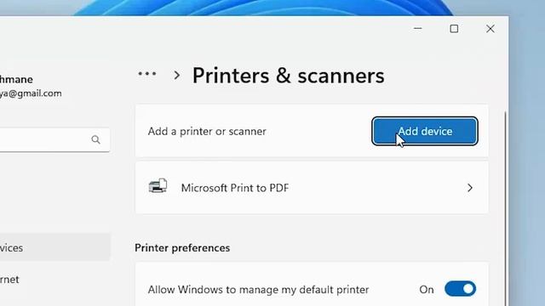Click the Add a printer or scanner label
The width and height of the screenshot is (545, 306).
[x=207, y=131]
